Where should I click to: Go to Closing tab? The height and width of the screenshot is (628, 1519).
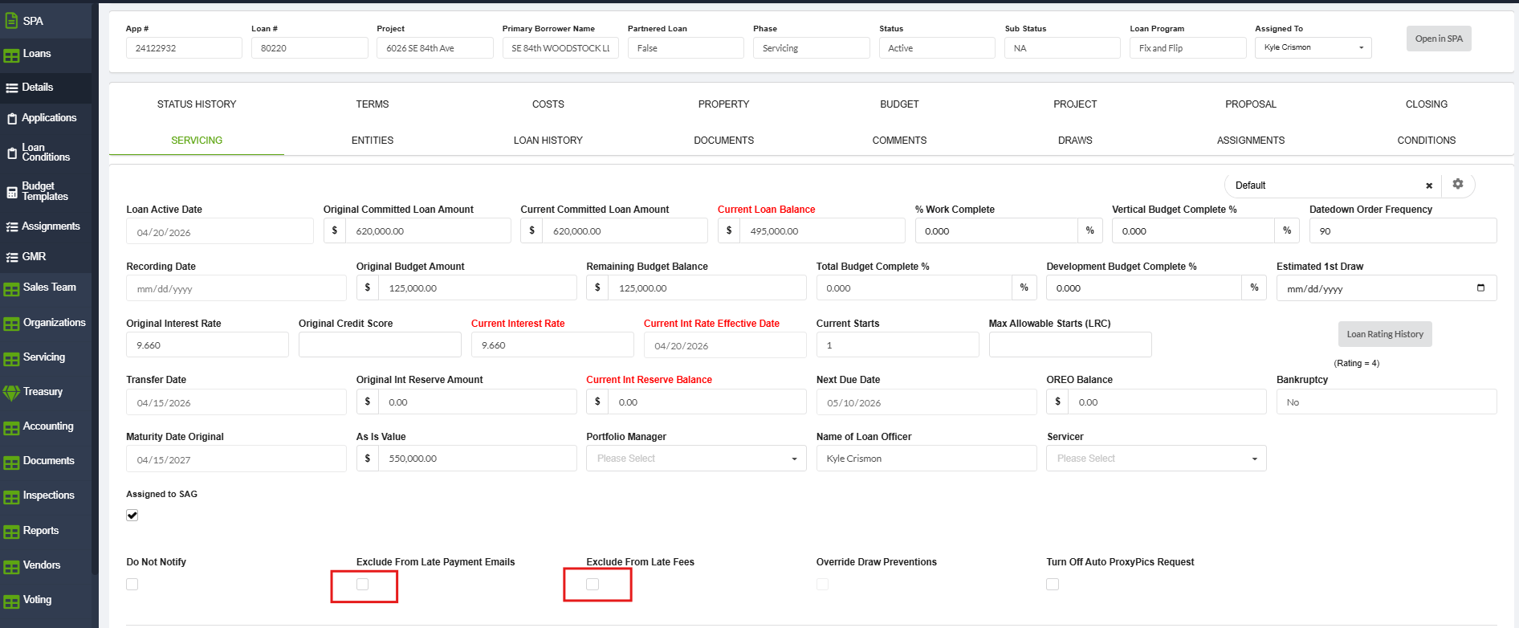(x=1427, y=104)
